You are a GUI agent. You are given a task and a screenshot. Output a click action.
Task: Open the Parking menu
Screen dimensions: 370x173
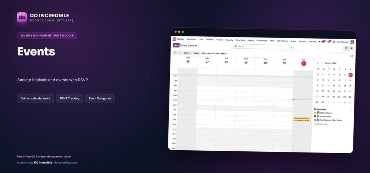(x=251, y=40)
